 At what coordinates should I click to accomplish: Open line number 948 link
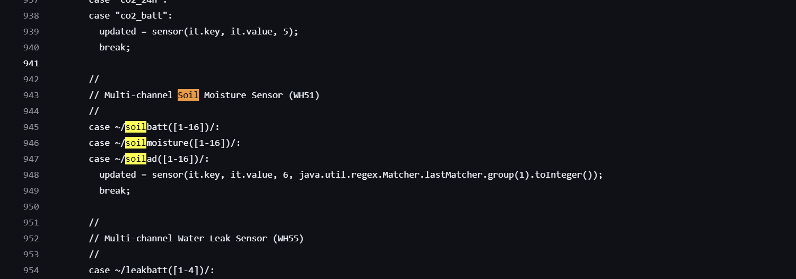31,175
